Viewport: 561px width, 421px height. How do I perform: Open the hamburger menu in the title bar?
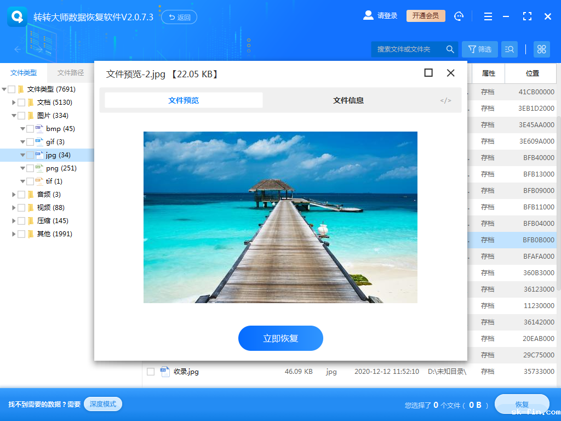coord(488,16)
